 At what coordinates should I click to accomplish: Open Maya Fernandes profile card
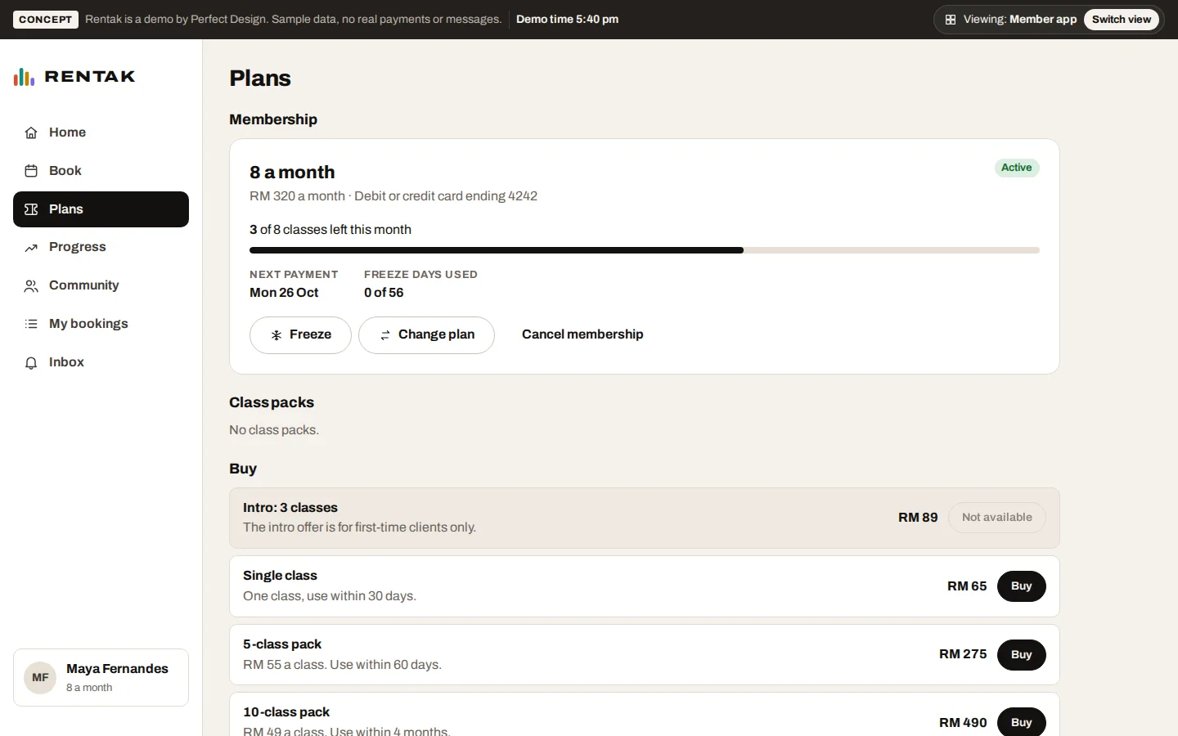[101, 678]
